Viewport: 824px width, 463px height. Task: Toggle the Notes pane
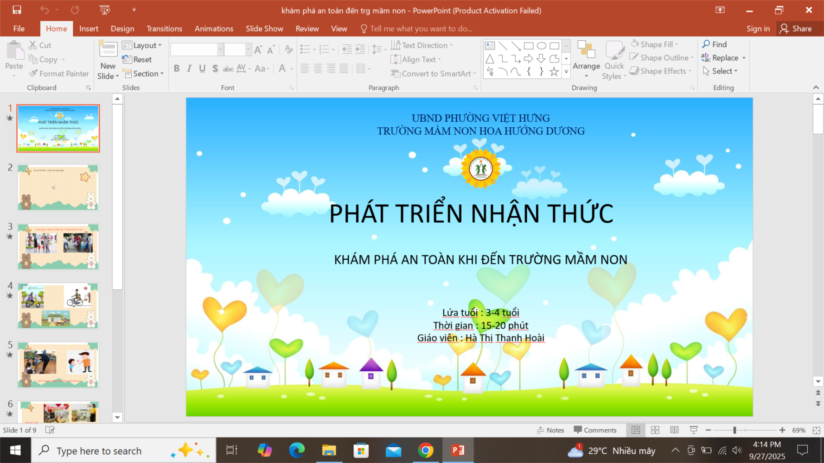click(x=550, y=430)
